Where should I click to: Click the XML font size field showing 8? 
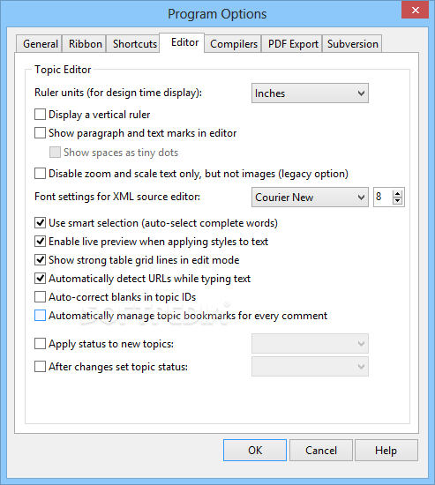pos(383,197)
